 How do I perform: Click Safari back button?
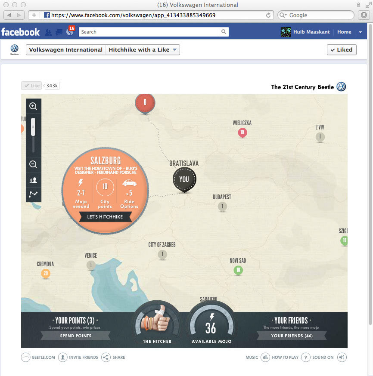(x=9, y=15)
